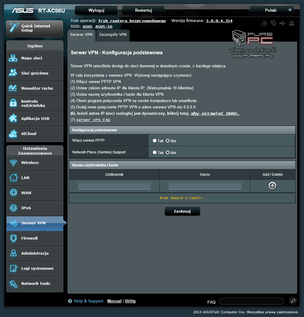
Task: Select Nie for Network Place Samba Support
Action: [x=168, y=152]
